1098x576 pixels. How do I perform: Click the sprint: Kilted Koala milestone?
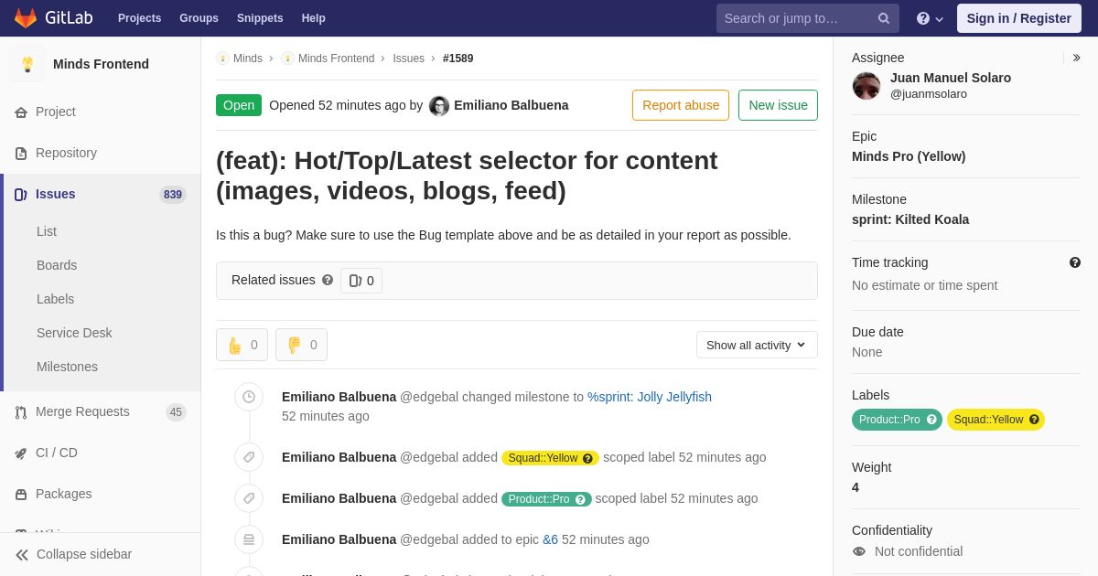910,219
